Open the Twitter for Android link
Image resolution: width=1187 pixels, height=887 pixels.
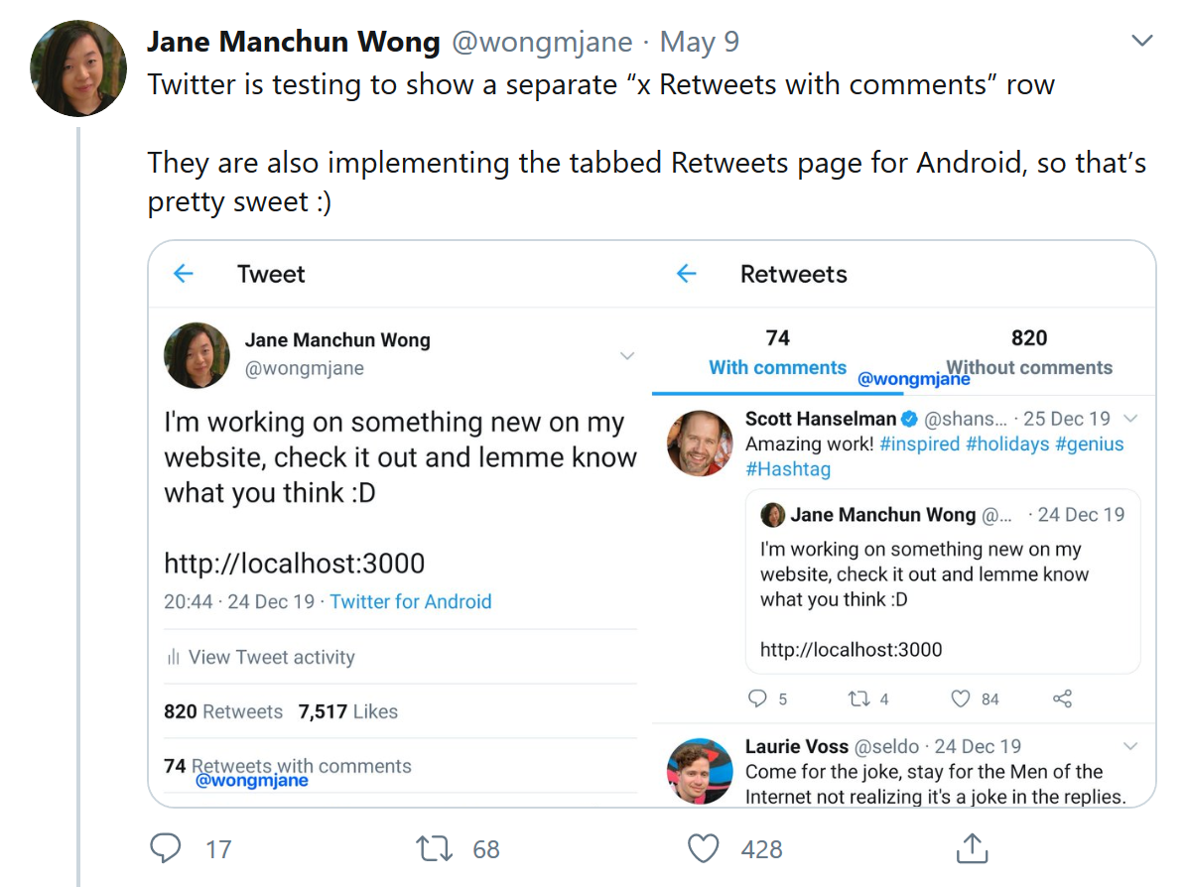coord(411,601)
